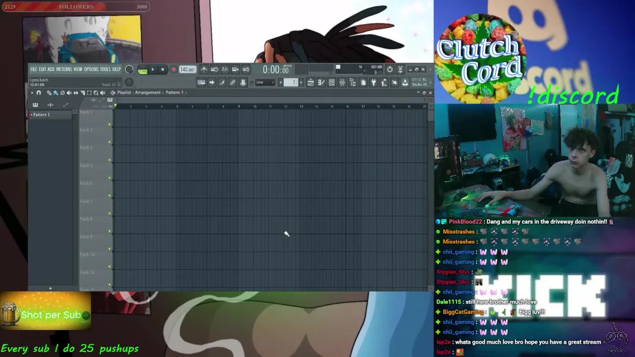Select the Select marquee tool
The height and width of the screenshot is (357, 635).
pos(89,93)
